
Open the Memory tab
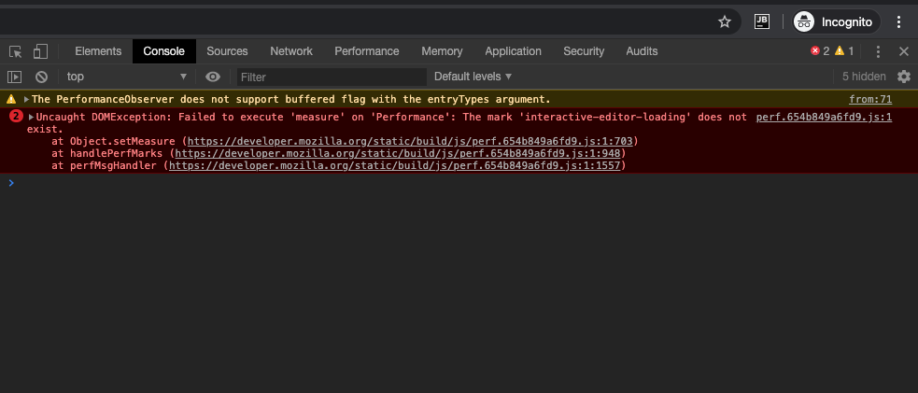coord(442,51)
